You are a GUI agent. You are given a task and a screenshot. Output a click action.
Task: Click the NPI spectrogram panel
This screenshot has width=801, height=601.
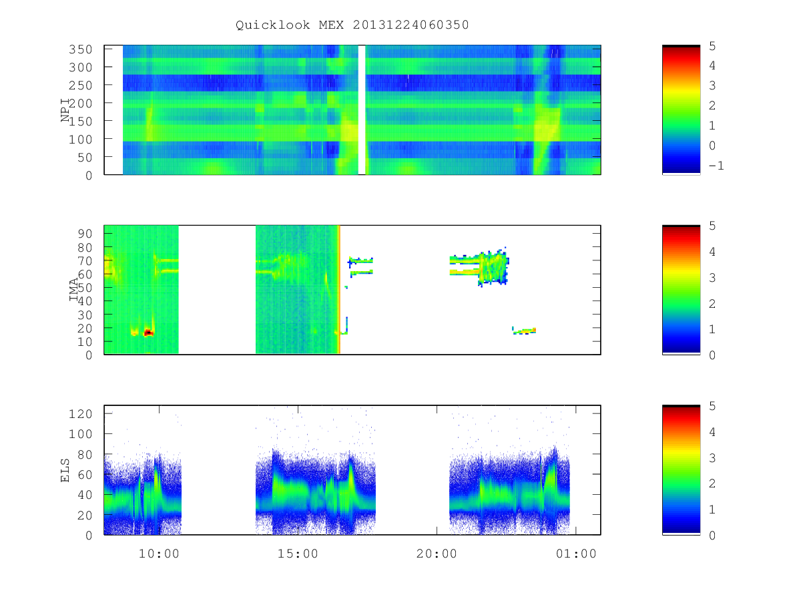pyautogui.click(x=352, y=110)
